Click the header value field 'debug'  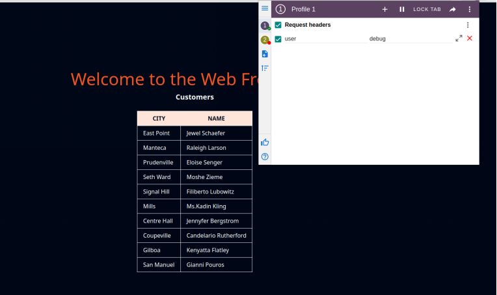(x=409, y=39)
